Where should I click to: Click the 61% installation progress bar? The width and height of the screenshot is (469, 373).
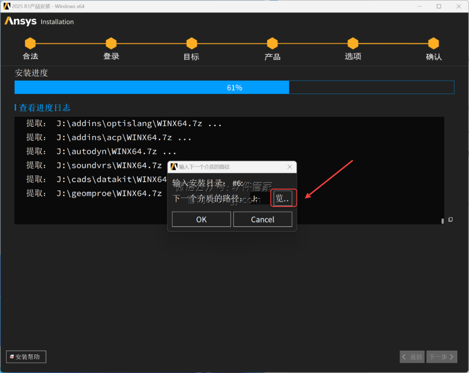pos(234,87)
